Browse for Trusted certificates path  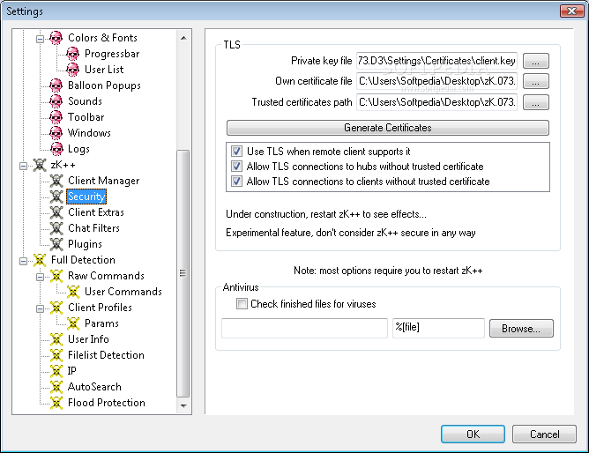536,102
